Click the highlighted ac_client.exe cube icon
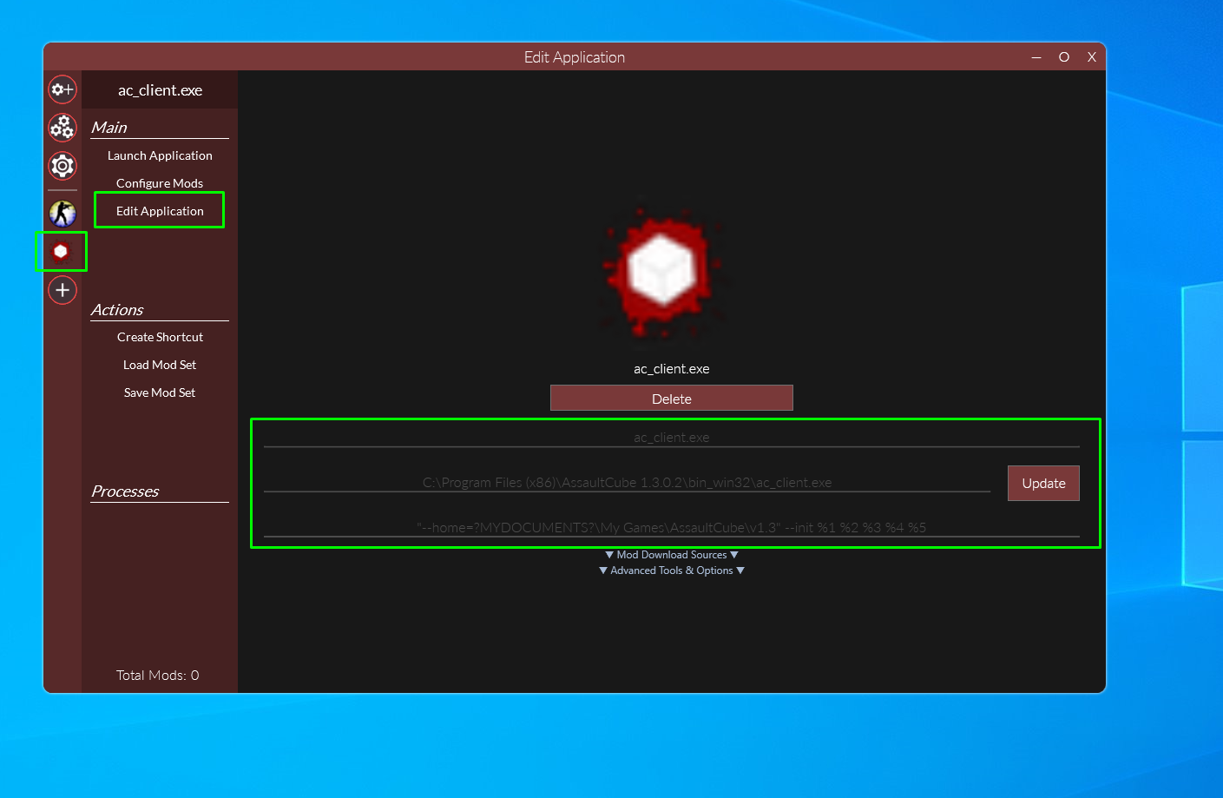1223x798 pixels. point(62,251)
